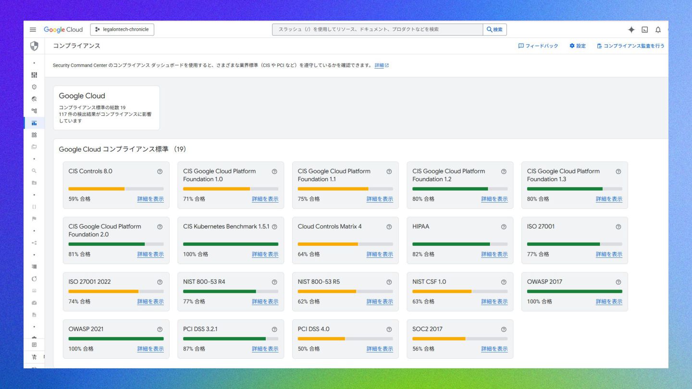The height and width of the screenshot is (389, 692).
Task: Click the blue 検索 search button
Action: coord(494,29)
